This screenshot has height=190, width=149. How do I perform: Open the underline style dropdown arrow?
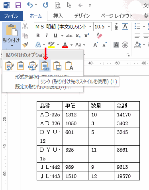click(x=62, y=36)
